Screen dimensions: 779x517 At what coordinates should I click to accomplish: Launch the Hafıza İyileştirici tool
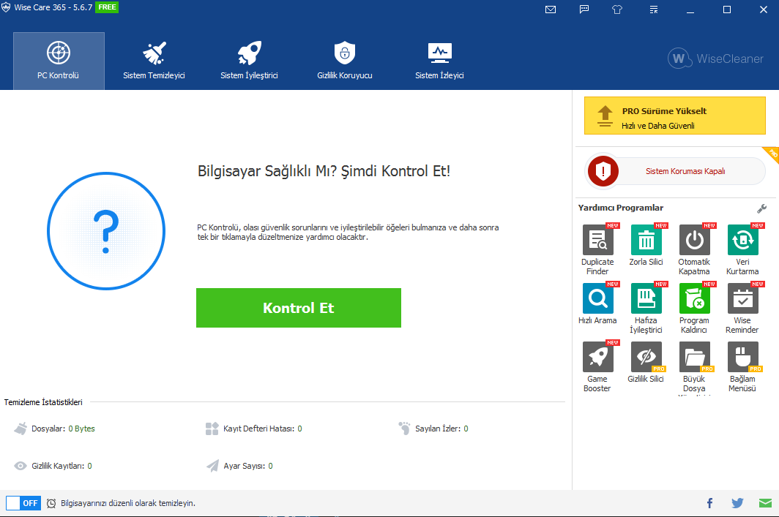click(646, 309)
